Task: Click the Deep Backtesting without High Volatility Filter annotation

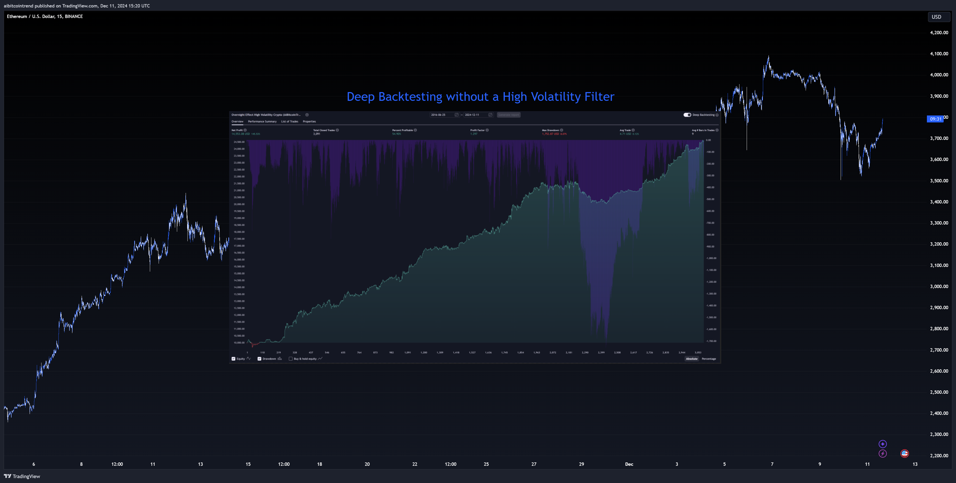Action: (481, 96)
